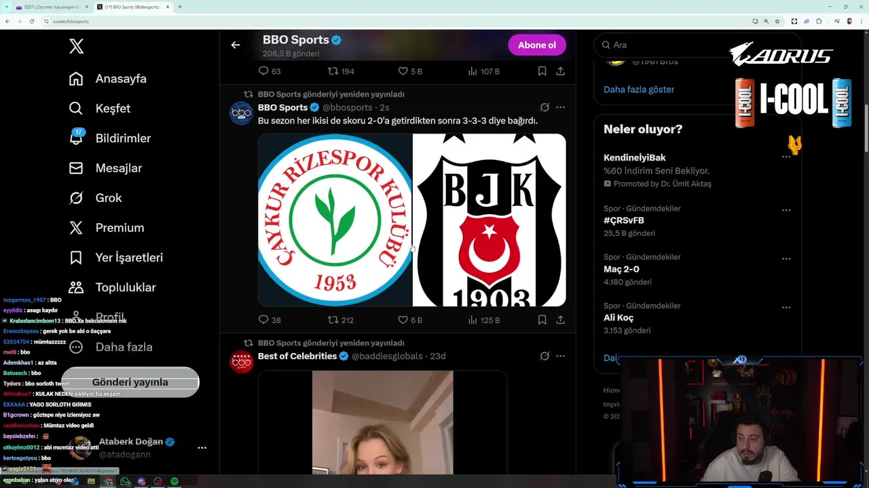Open BBO Sports author name on 2s post
The height and width of the screenshot is (488, 869).
(x=283, y=107)
